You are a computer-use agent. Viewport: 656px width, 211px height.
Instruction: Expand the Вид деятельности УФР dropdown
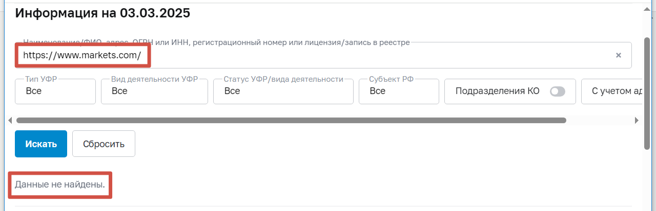click(154, 91)
